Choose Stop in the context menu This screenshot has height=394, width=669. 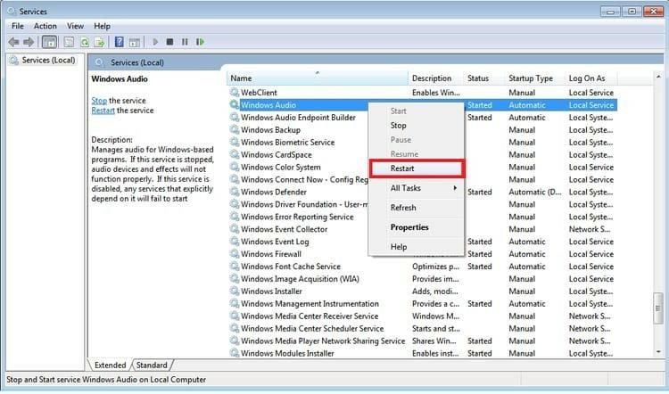(x=417, y=126)
